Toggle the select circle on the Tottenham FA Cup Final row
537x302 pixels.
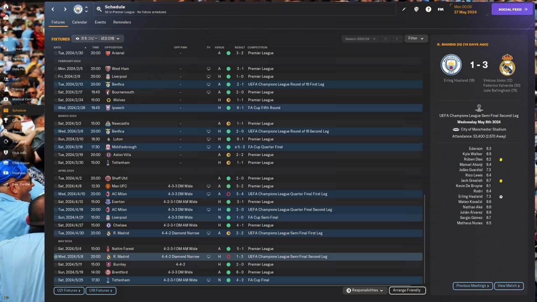tap(56, 280)
